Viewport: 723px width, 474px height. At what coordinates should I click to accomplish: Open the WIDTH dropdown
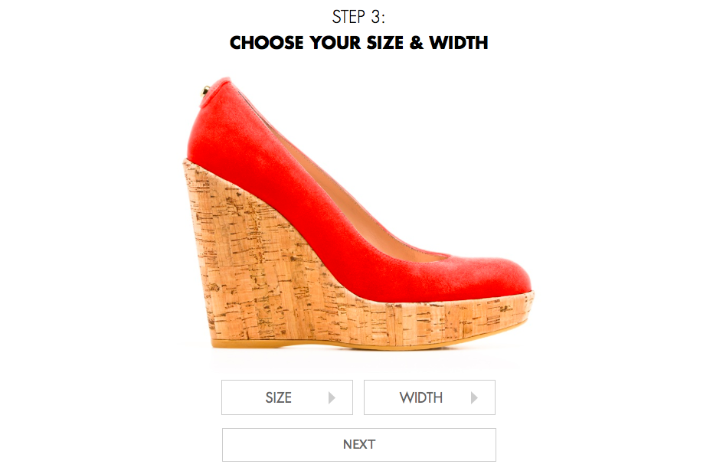(x=429, y=397)
